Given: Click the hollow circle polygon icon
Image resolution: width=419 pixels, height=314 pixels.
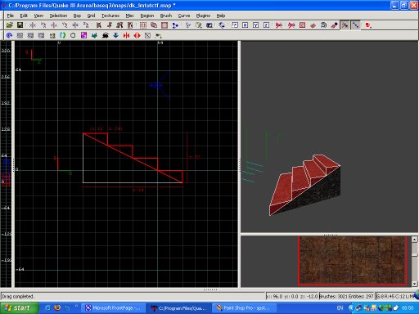Looking at the screenshot, I should click(x=73, y=35).
